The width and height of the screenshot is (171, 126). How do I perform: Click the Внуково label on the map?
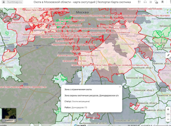tap(37, 45)
